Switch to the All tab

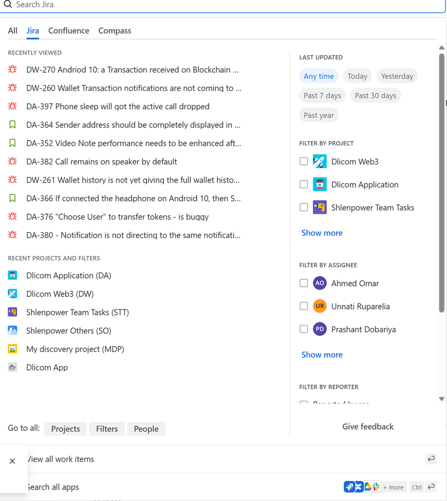[13, 31]
